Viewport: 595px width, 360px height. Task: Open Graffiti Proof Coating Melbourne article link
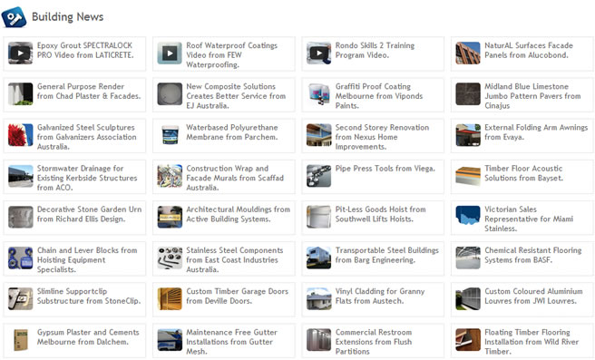click(x=379, y=96)
